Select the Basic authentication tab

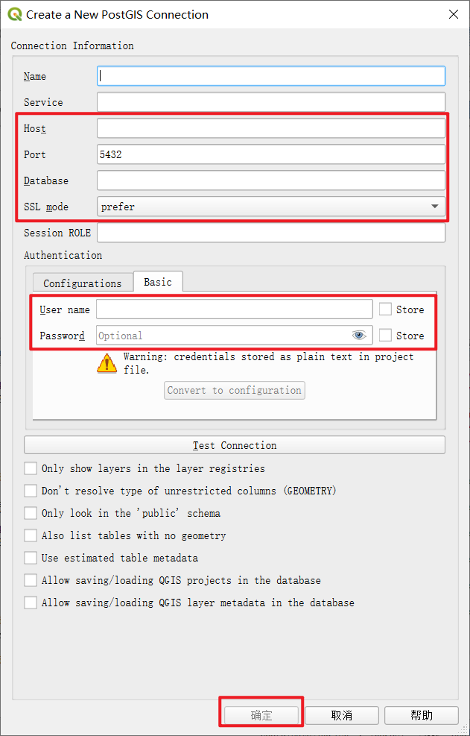pyautogui.click(x=158, y=282)
